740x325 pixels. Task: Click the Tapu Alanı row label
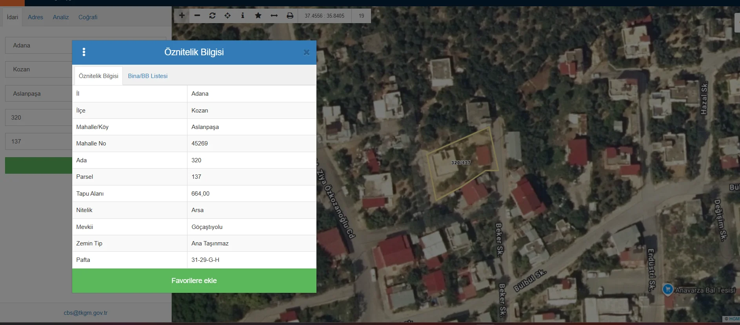tap(90, 194)
